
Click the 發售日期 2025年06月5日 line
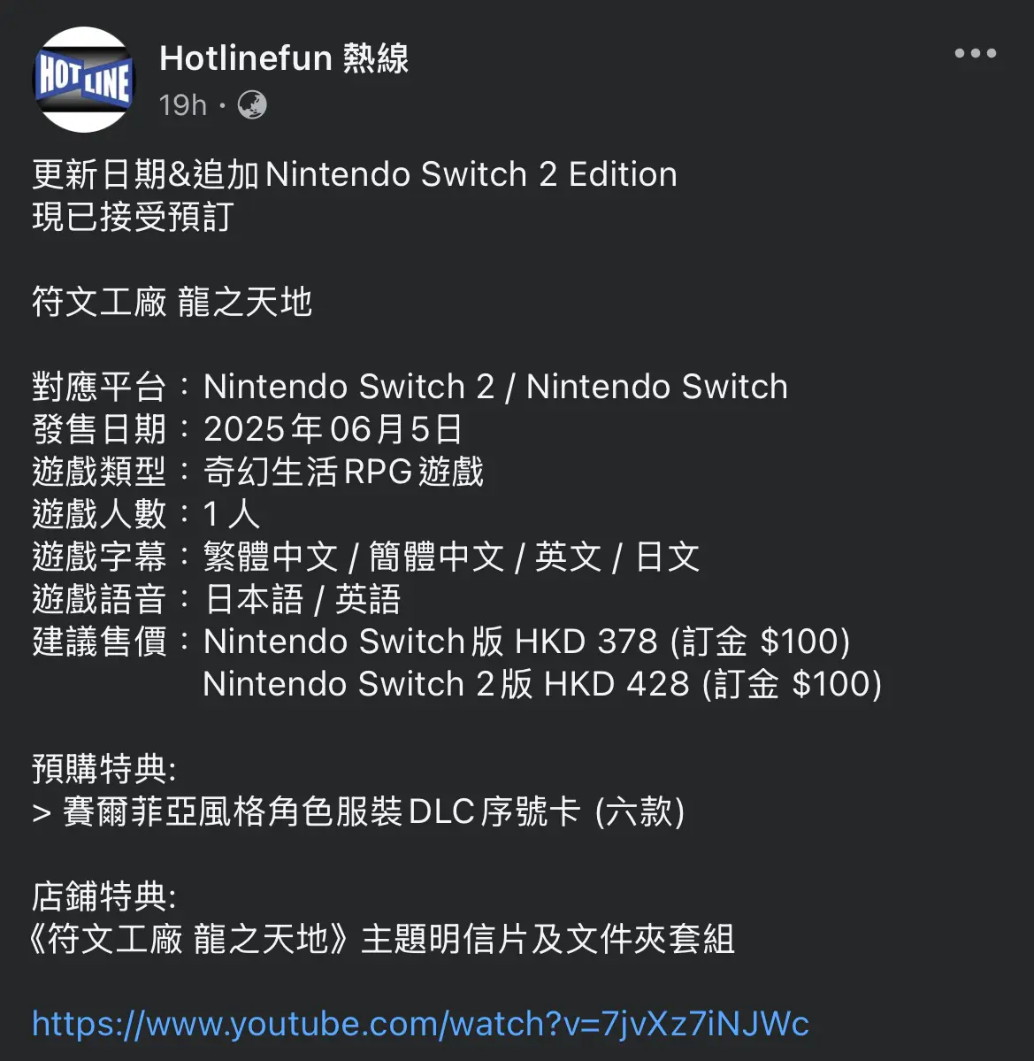coord(248,430)
